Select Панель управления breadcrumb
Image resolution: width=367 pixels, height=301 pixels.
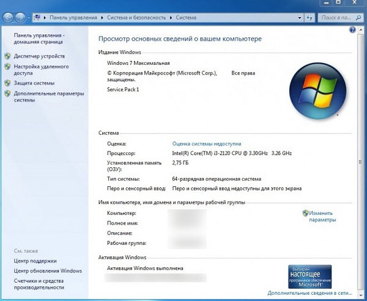pyautogui.click(x=73, y=18)
